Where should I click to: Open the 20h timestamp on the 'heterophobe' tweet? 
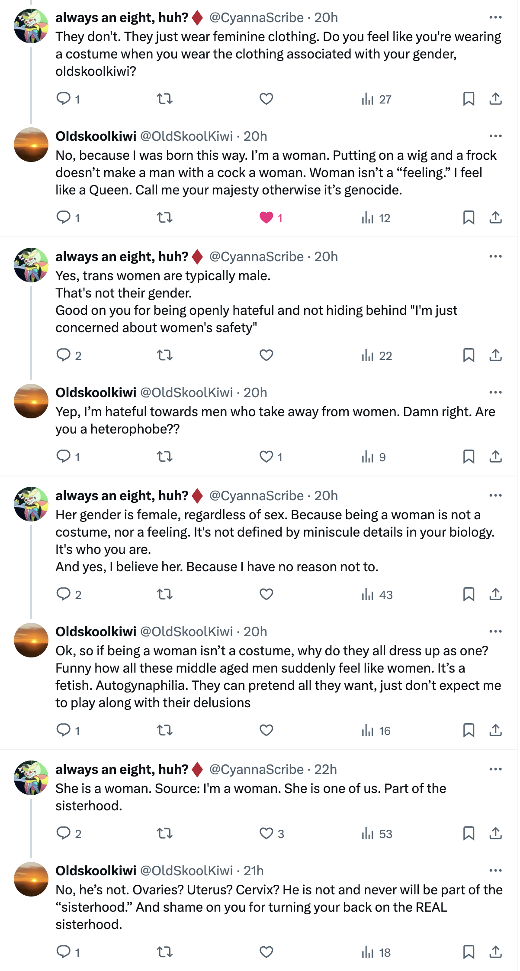[x=255, y=392]
